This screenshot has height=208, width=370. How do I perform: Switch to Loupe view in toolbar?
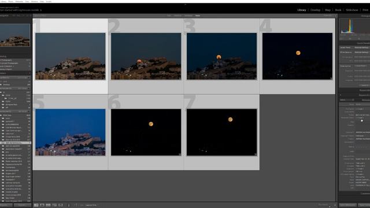[x=42, y=205]
